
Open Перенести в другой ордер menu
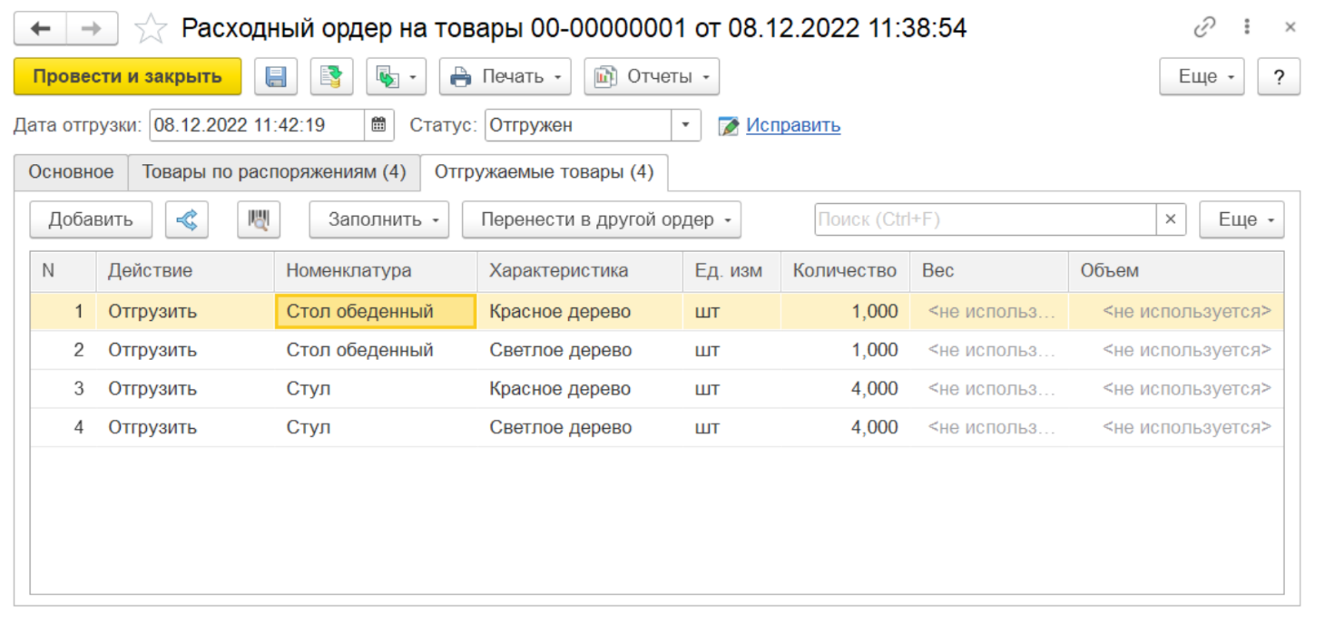pyautogui.click(x=601, y=219)
